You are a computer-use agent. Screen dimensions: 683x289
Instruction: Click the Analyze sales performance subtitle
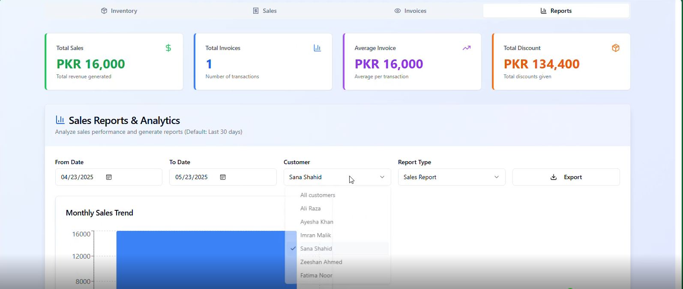pos(149,132)
